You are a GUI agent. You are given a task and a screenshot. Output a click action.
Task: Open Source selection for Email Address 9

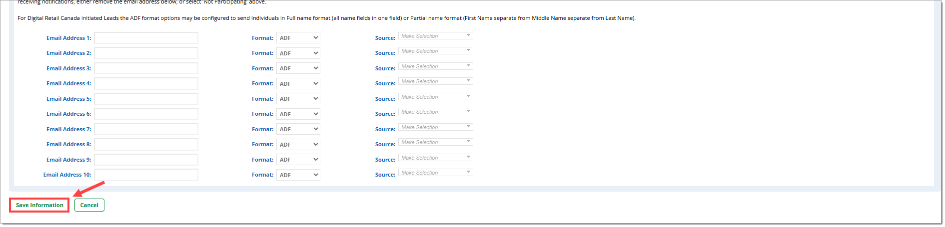[x=435, y=158]
